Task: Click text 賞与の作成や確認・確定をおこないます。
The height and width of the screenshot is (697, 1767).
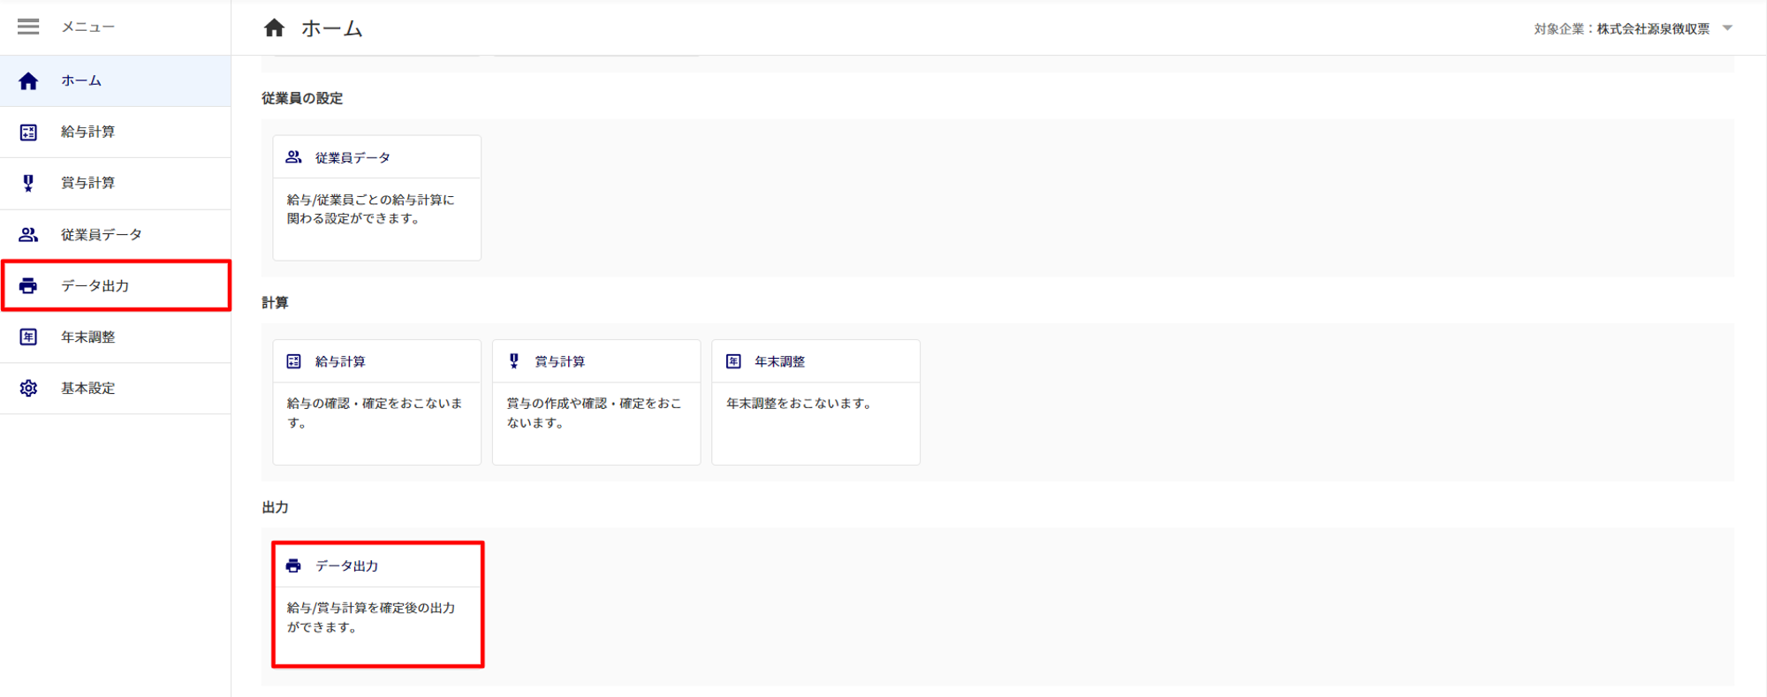Action: [594, 413]
